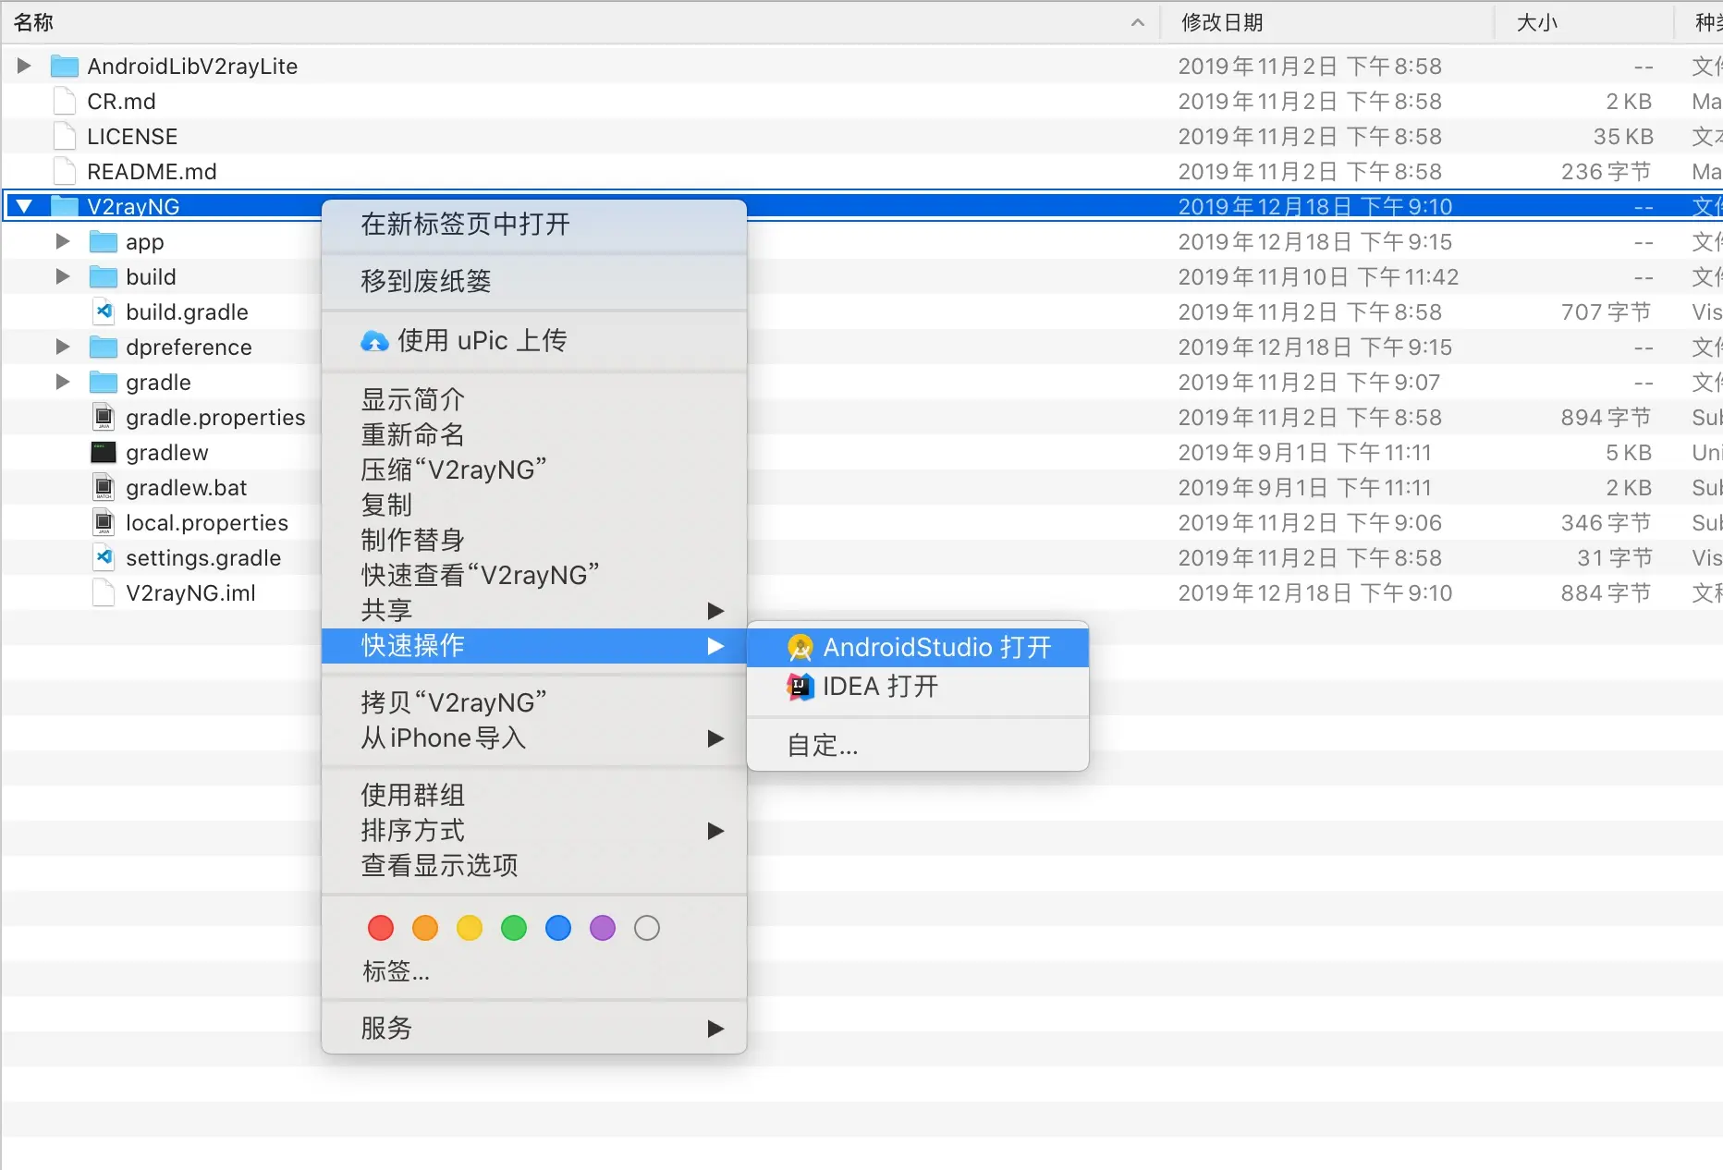
Task: Click the gradlew.bat file icon
Action: click(x=104, y=488)
